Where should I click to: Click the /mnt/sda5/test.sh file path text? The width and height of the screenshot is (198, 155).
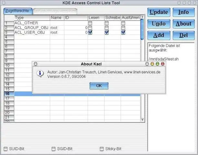click(x=164, y=59)
